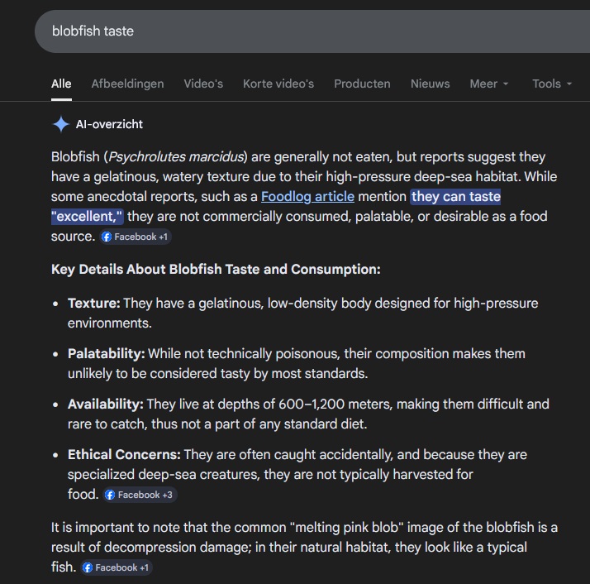Select the Alle results tab

(61, 84)
